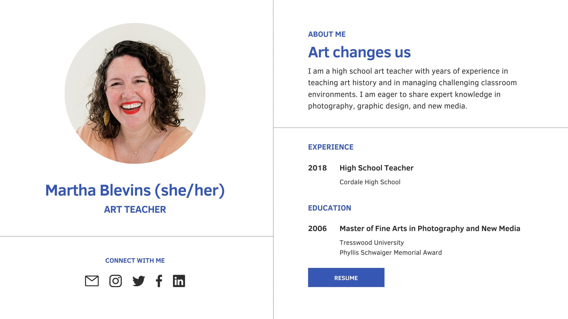Open the Twitter bird icon

coord(139,281)
